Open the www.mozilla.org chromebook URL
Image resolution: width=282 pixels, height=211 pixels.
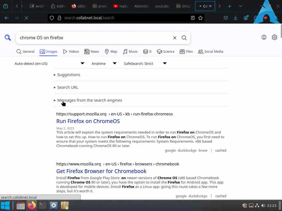click(x=118, y=164)
